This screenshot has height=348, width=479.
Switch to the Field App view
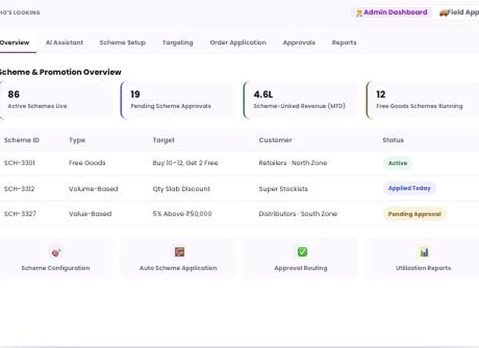(x=458, y=13)
